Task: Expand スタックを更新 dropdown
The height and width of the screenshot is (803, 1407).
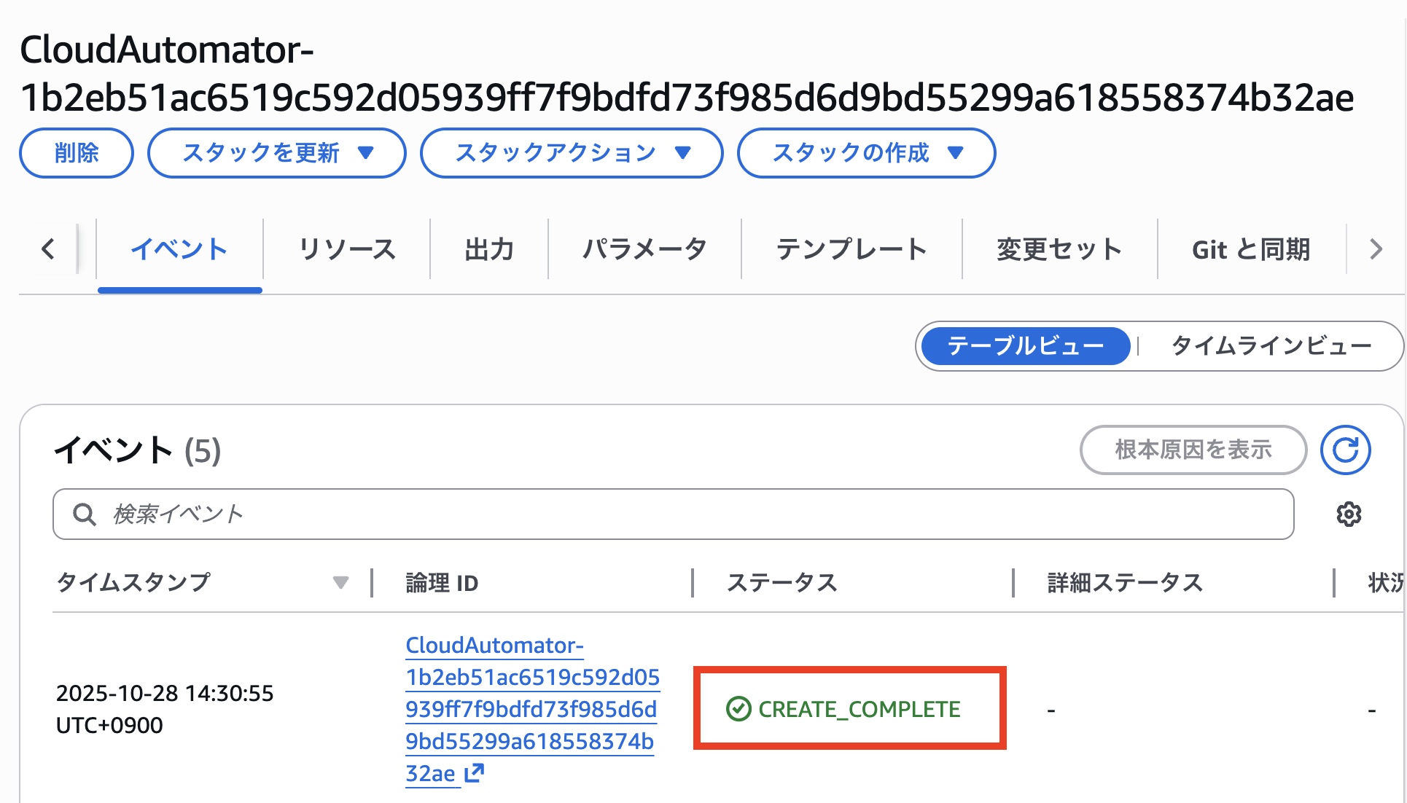Action: pos(277,153)
